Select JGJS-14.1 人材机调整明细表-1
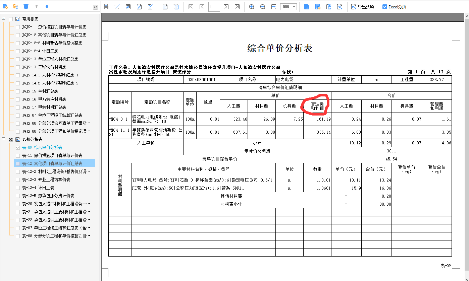Image resolution: width=469 pixels, height=281 pixels. [50, 75]
